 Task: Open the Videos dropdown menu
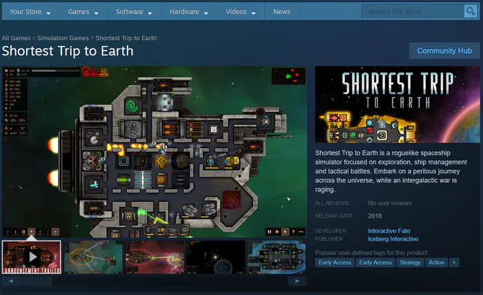tap(241, 12)
